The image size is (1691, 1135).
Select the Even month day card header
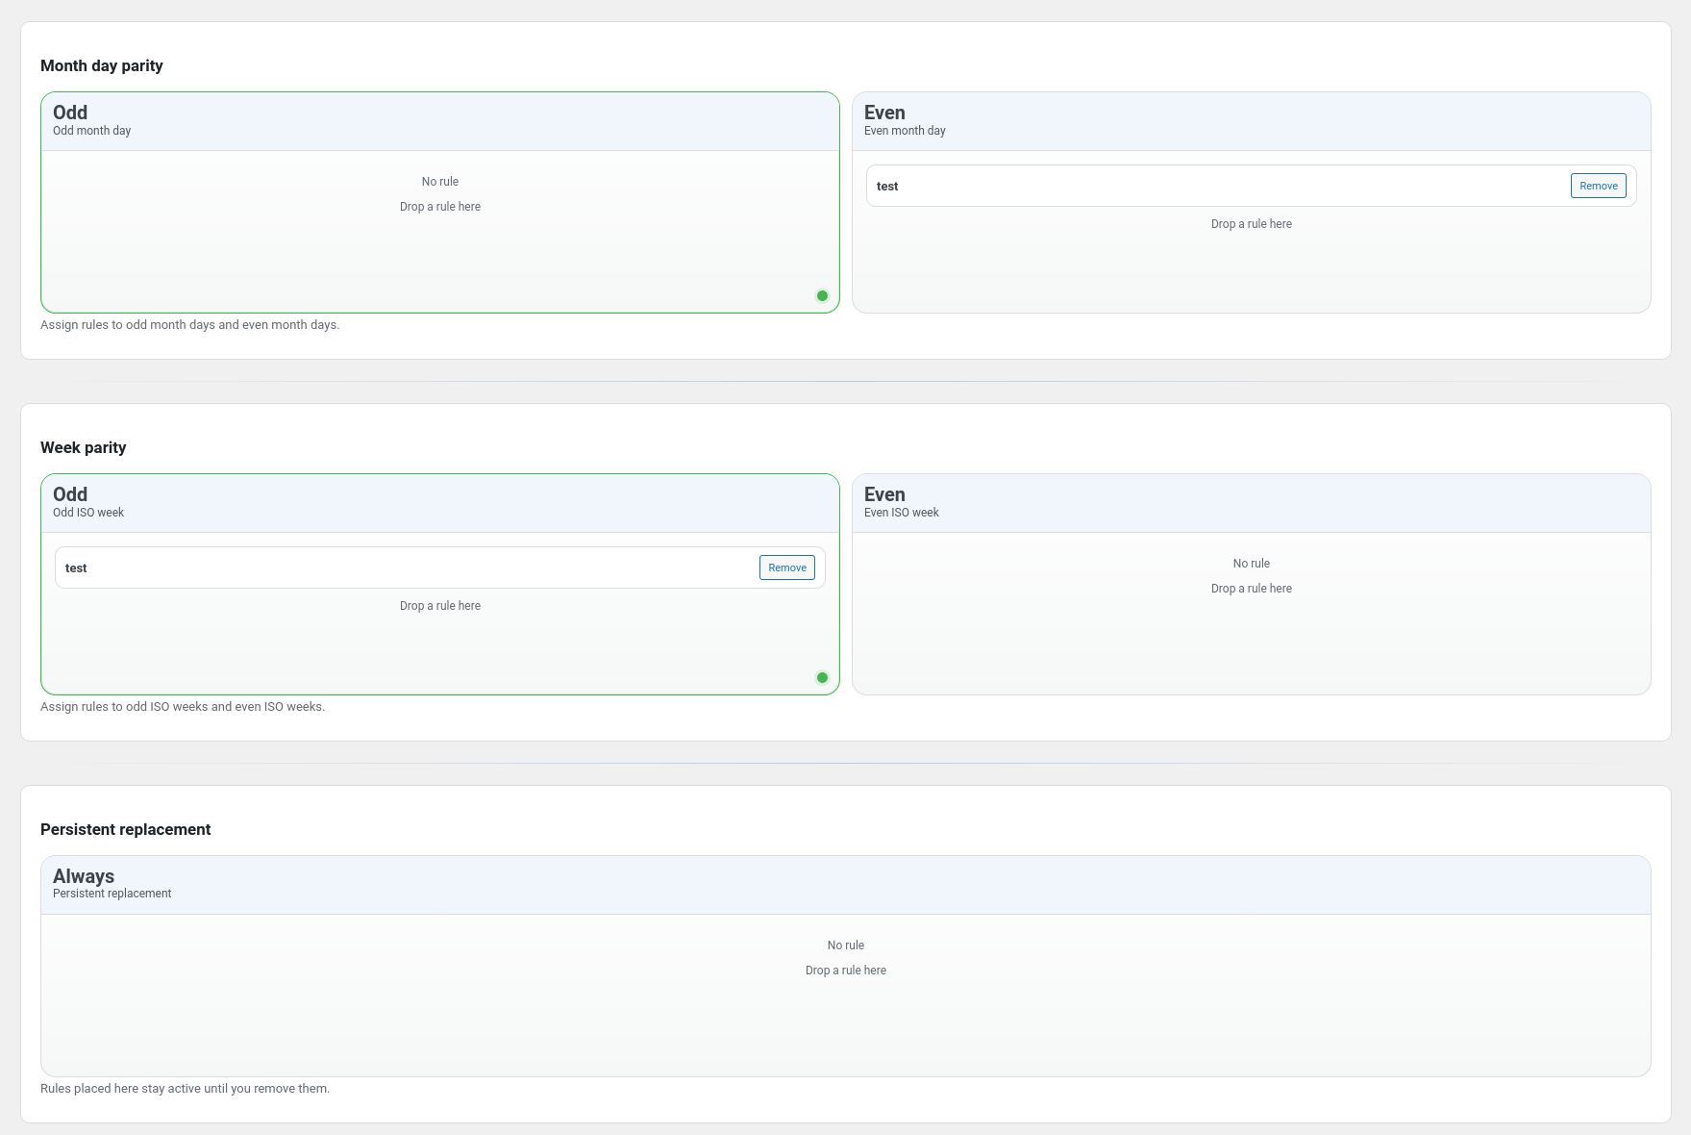[x=1250, y=120]
